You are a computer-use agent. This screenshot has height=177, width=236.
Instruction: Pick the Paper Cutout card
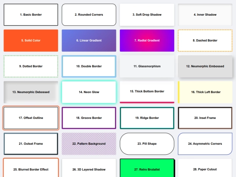click(x=205, y=168)
